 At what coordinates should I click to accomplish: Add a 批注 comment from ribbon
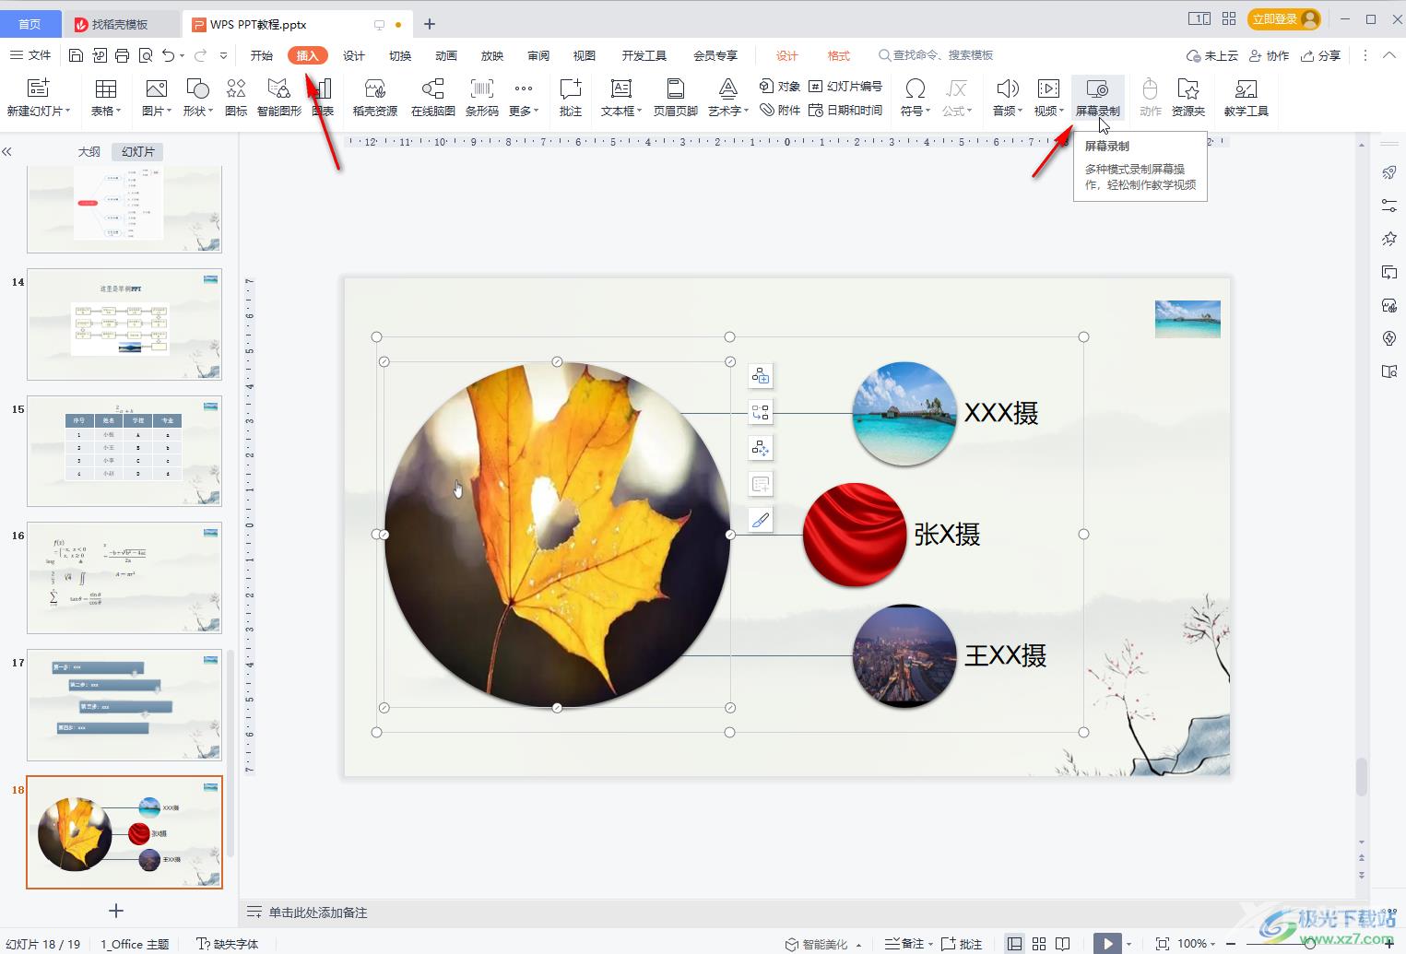(x=571, y=98)
